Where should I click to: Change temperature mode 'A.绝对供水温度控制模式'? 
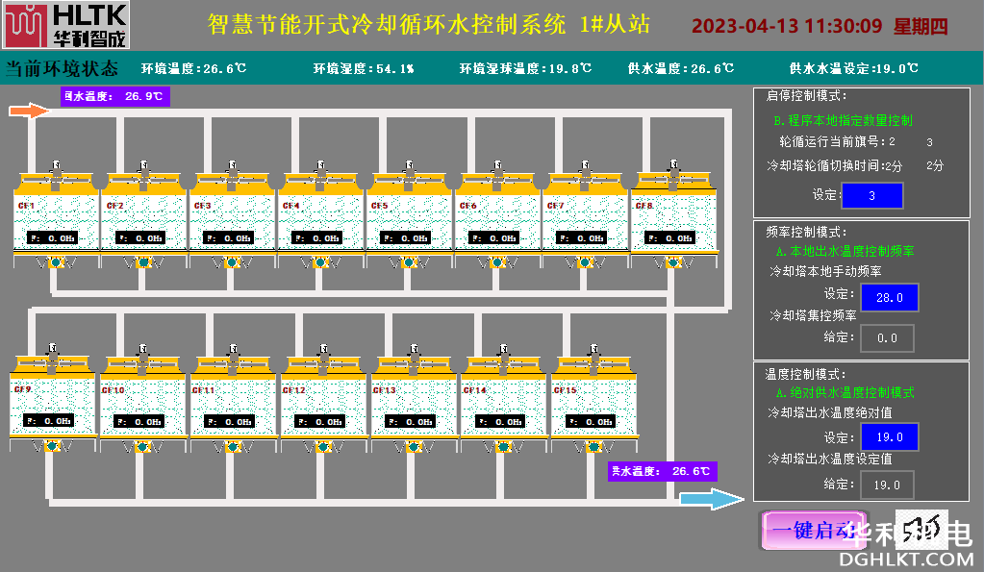(x=845, y=392)
